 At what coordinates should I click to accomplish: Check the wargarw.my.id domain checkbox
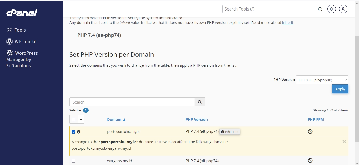coord(73,161)
